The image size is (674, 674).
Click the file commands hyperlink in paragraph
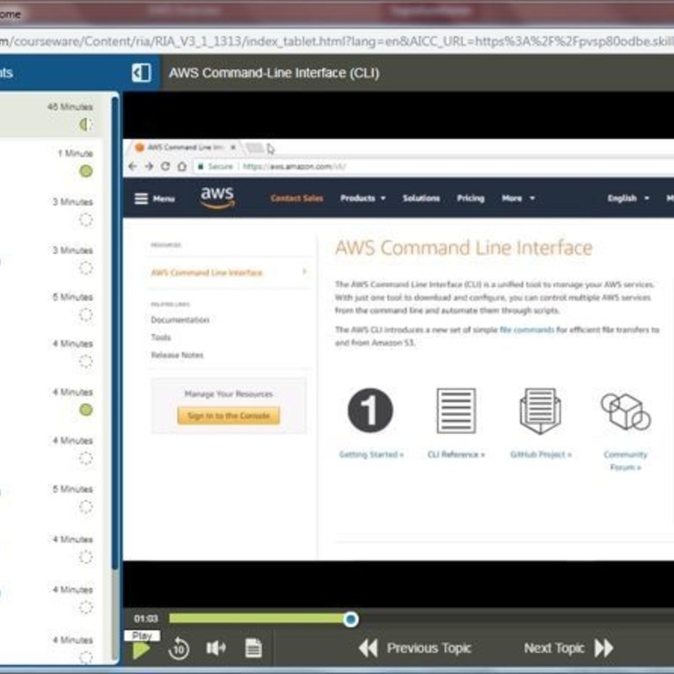527,329
